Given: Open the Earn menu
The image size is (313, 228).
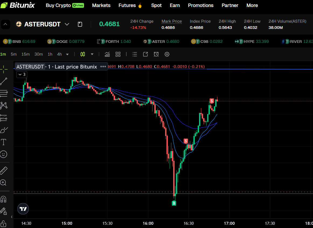Looking at the screenshot, I should click(x=175, y=5).
